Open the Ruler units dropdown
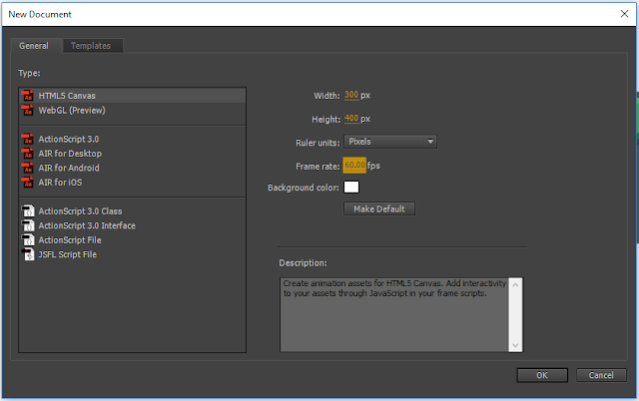The image size is (639, 401). click(x=390, y=142)
